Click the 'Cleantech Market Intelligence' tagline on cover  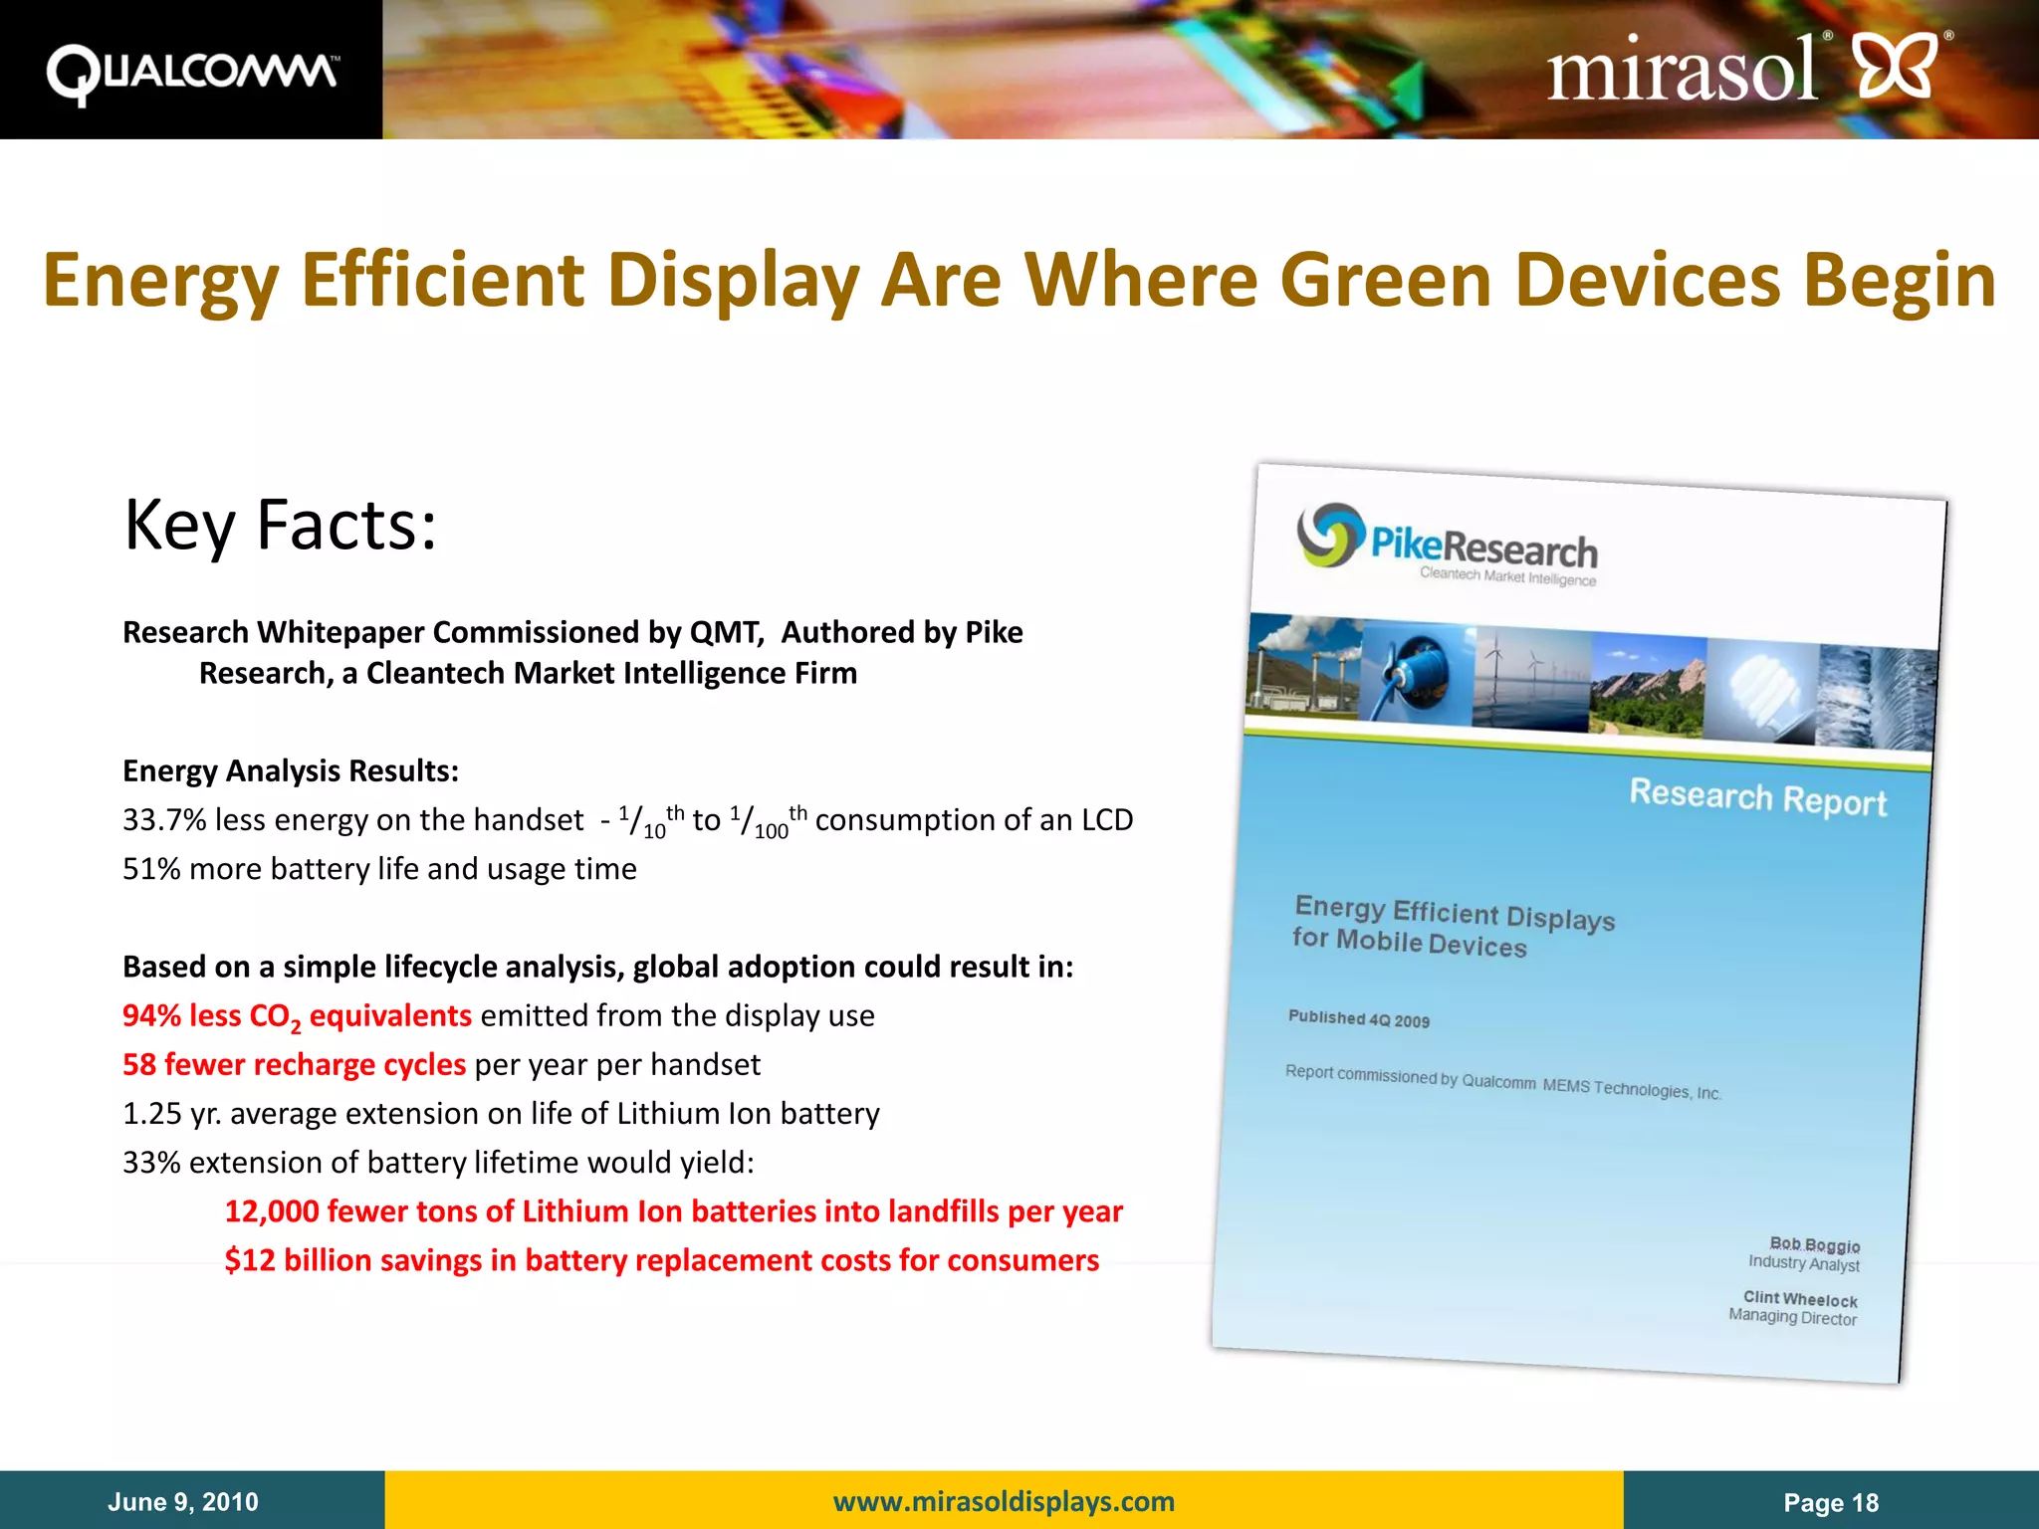[x=1507, y=576]
